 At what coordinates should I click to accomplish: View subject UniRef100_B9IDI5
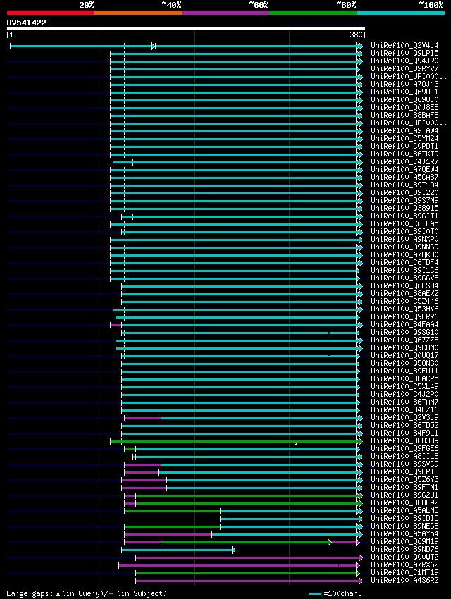pyautogui.click(x=404, y=519)
